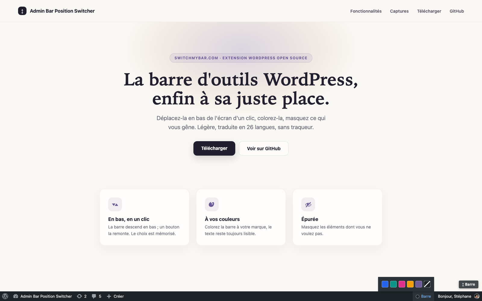This screenshot has width=482, height=301.
Task: Click the text 'Masquez les éléments dont vous ne'
Action: [336, 227]
